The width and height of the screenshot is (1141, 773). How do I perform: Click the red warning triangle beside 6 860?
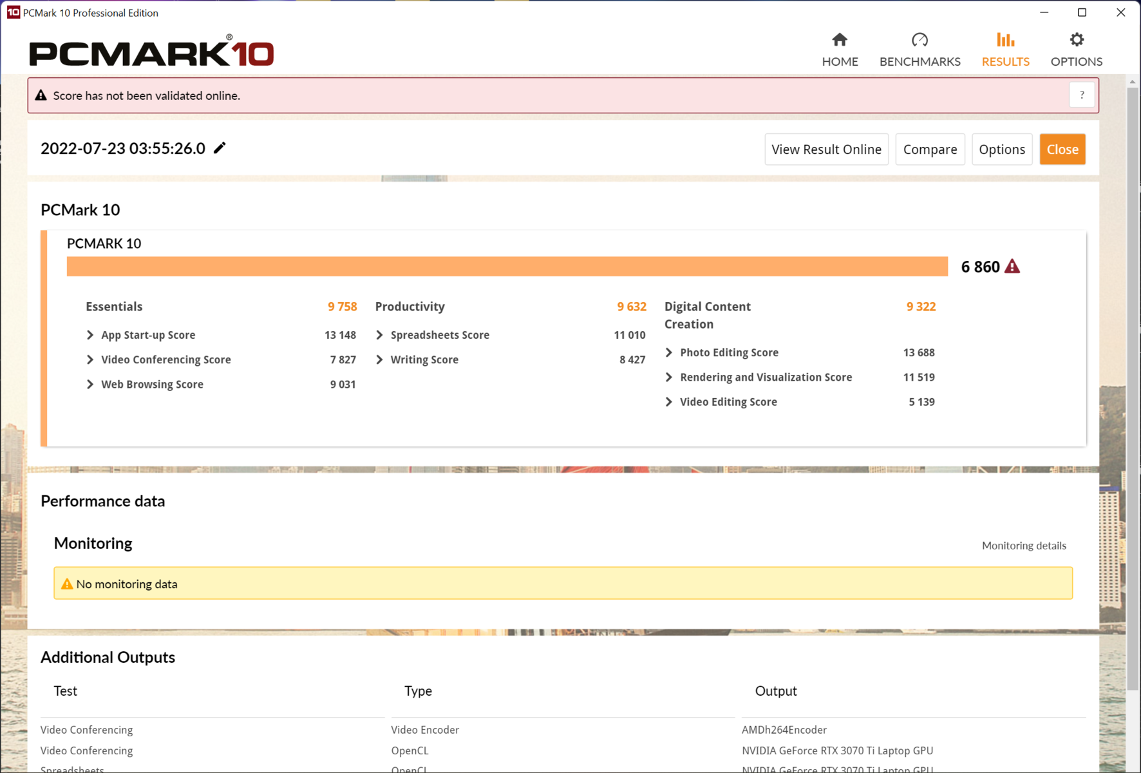(x=1012, y=267)
